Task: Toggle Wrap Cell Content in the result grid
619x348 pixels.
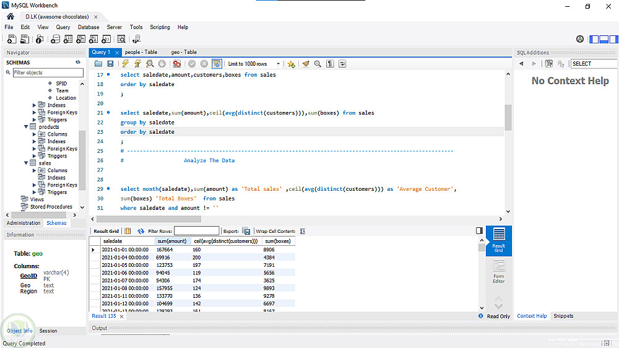Action: pos(303,231)
